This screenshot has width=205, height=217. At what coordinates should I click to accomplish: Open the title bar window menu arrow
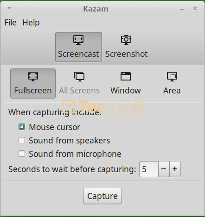9,8
